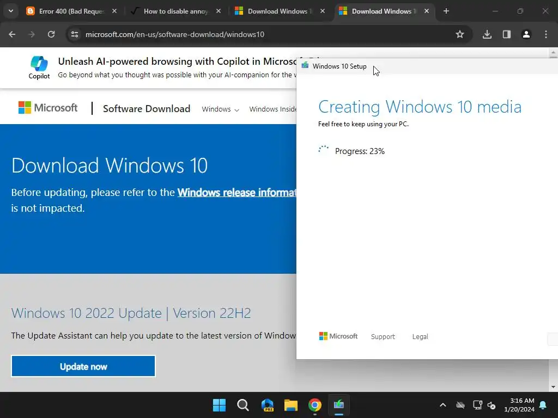Click the page scrollbar down arrow
Screen dimensions: 558x418
[553, 387]
